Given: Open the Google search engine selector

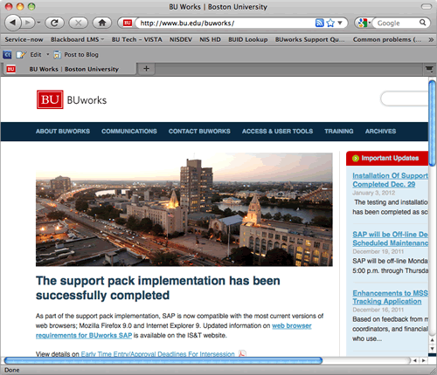Looking at the screenshot, I should point(364,23).
